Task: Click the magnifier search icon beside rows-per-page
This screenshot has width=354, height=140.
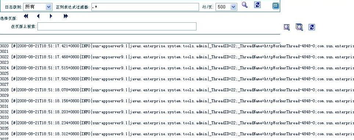Action: click(x=245, y=5)
